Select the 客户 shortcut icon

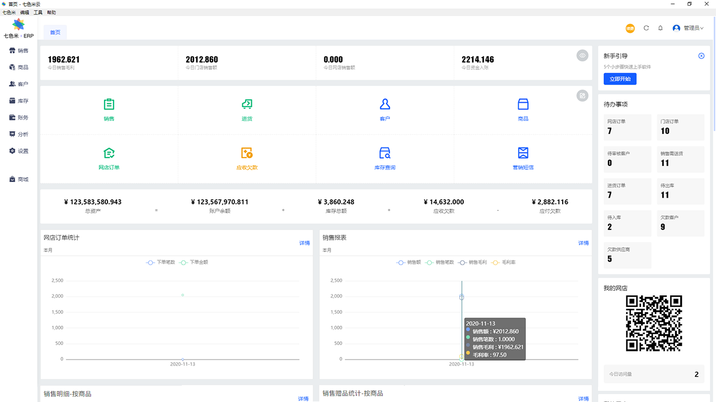pyautogui.click(x=385, y=104)
